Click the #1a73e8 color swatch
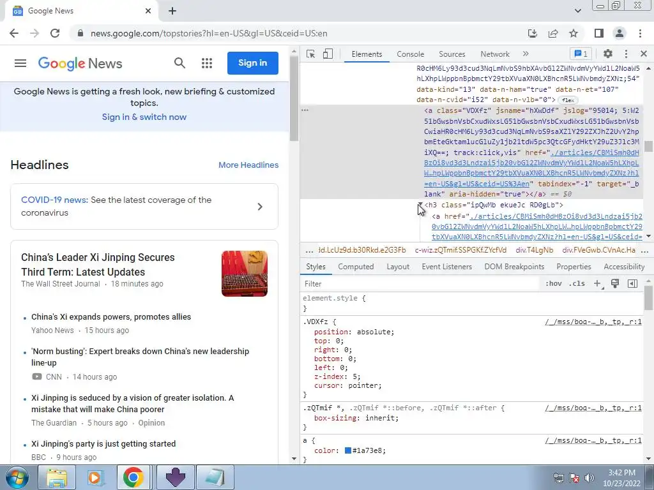Viewport: 654px width, 490px height. pyautogui.click(x=348, y=451)
